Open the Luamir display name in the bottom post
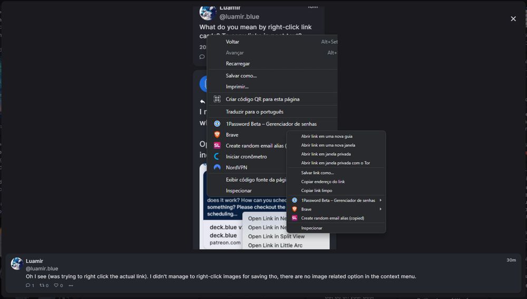Viewport: 527px width, 299px height. 34,261
